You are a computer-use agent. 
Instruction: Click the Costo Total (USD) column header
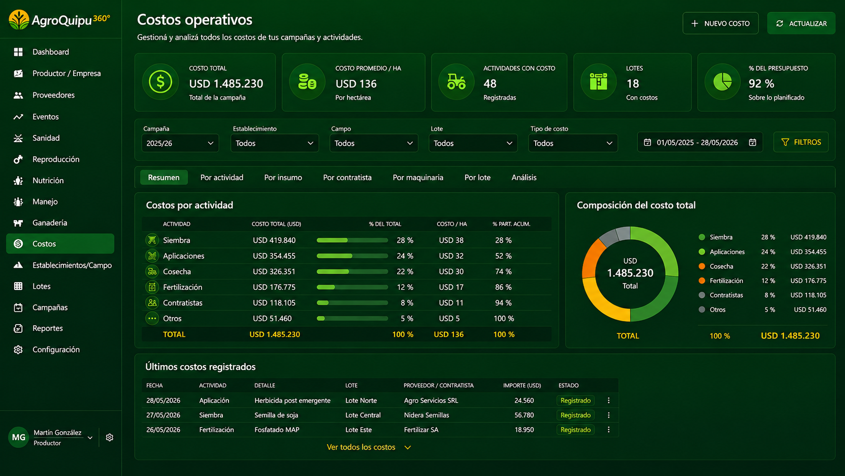point(276,224)
